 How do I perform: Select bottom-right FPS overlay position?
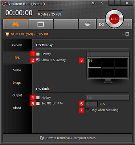pyautogui.click(x=121, y=73)
